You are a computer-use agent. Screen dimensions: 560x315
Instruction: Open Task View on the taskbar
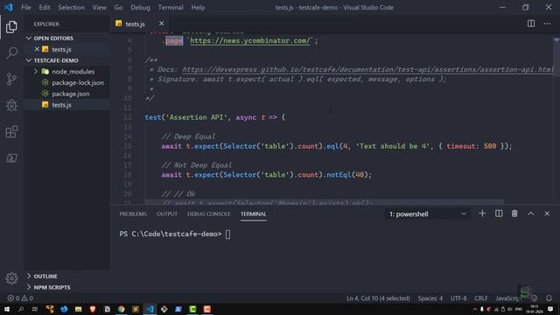click(x=35, y=309)
